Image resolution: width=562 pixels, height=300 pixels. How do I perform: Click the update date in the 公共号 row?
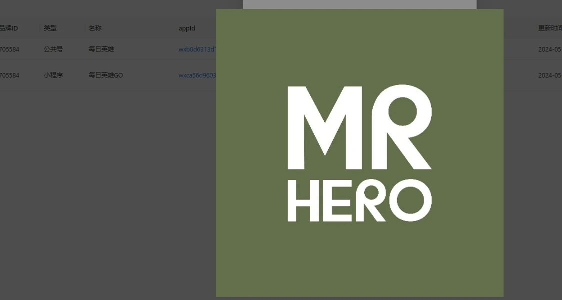click(x=550, y=49)
